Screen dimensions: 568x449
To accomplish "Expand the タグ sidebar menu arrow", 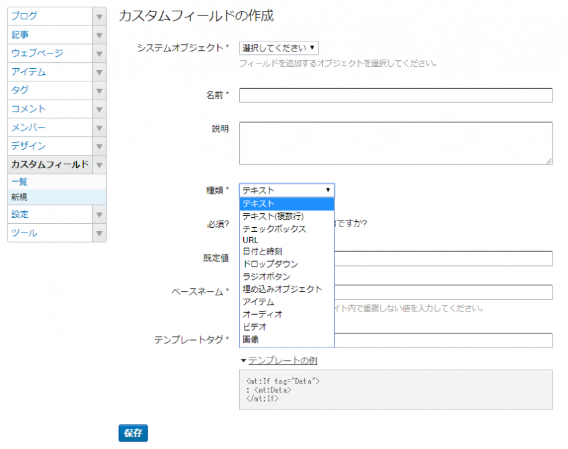I will pos(99,90).
